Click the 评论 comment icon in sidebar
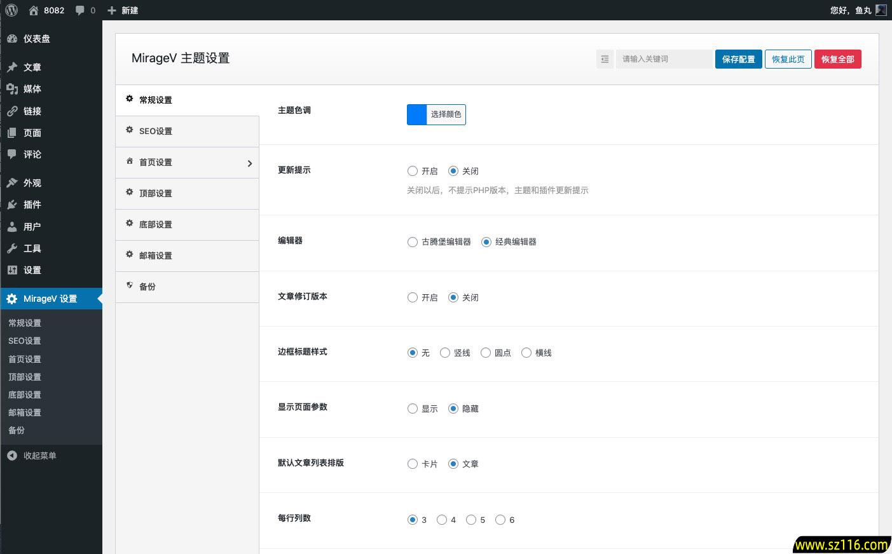Screen dimensions: 892x554 12,154
